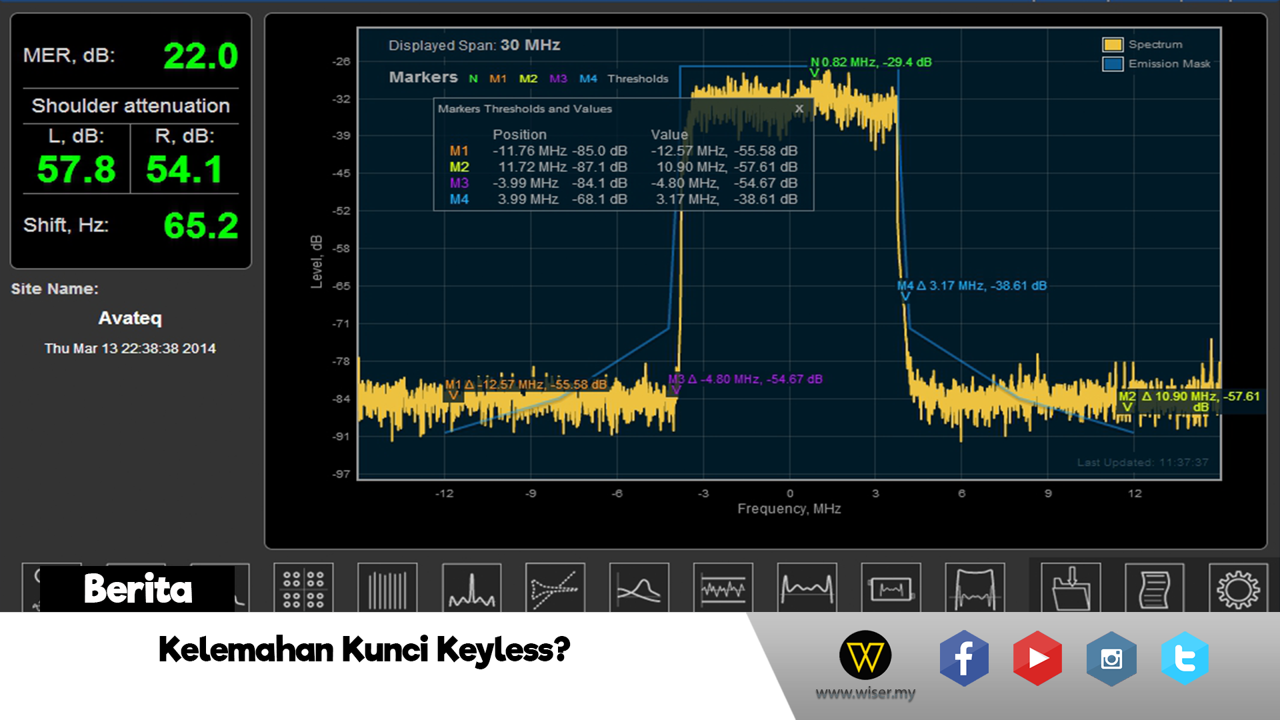Close the Markers Thresholds and Values panel
The width and height of the screenshot is (1280, 720).
pyautogui.click(x=799, y=108)
